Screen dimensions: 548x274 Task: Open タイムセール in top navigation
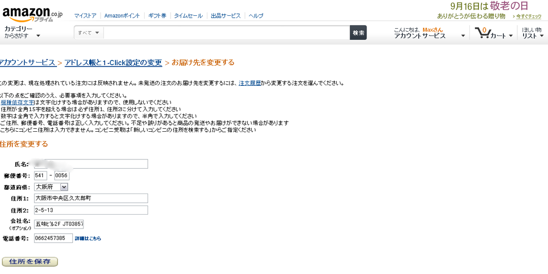188,16
